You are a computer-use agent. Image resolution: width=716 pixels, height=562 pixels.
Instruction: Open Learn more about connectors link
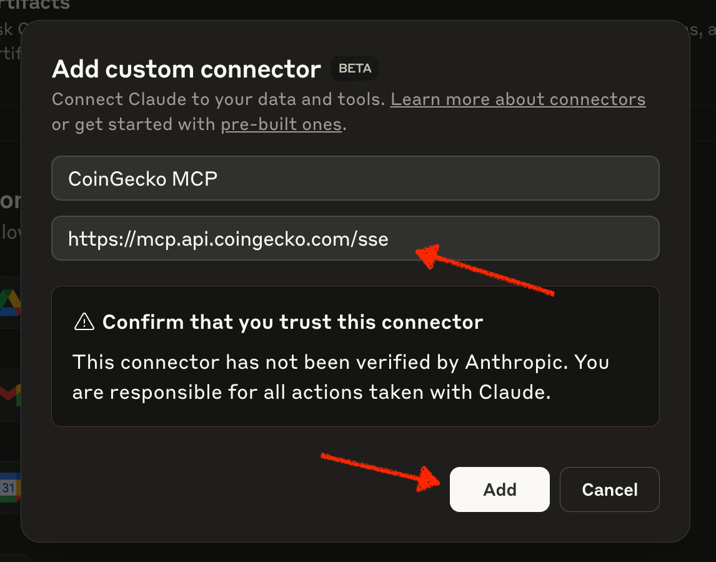(518, 99)
